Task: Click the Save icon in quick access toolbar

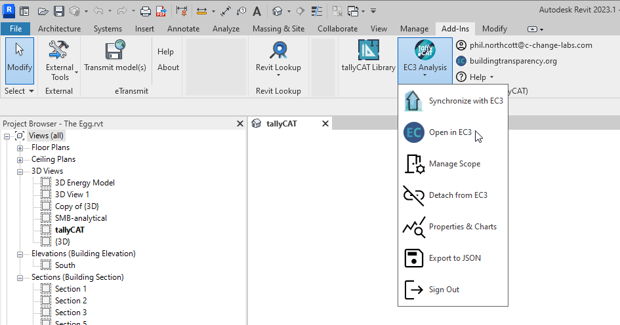Action: pyautogui.click(x=58, y=11)
